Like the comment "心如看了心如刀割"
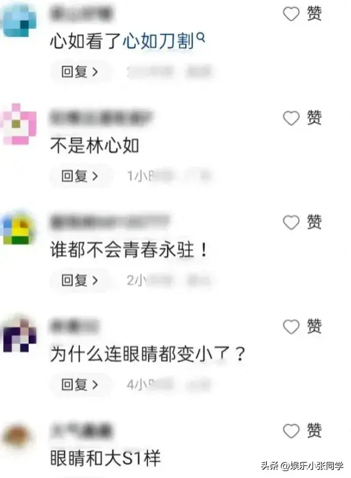The height and width of the screenshot is (478, 351). (291, 14)
